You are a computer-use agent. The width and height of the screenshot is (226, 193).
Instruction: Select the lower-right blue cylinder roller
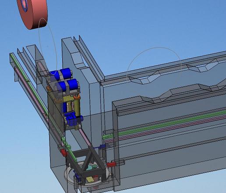click(x=73, y=84)
